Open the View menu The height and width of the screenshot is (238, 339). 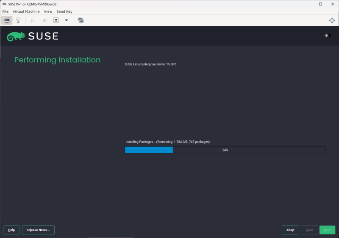coord(48,11)
